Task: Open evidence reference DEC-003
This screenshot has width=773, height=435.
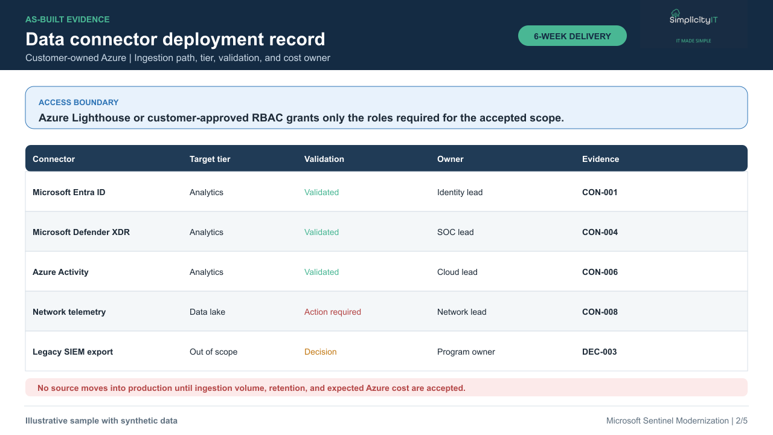Action: (x=599, y=352)
